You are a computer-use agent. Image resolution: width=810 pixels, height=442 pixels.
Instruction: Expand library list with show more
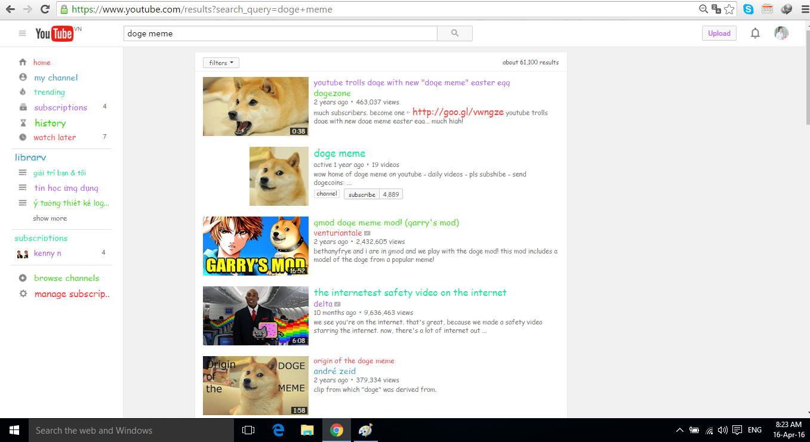pyautogui.click(x=50, y=218)
